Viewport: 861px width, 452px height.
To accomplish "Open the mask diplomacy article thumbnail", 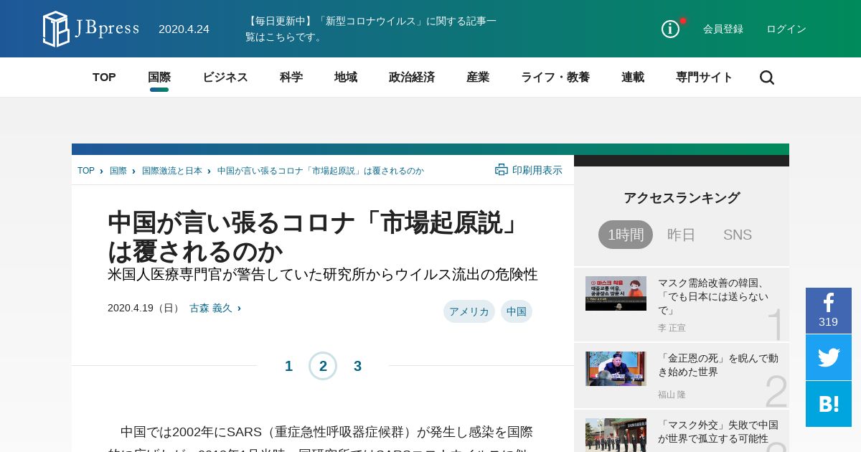I will [616, 435].
